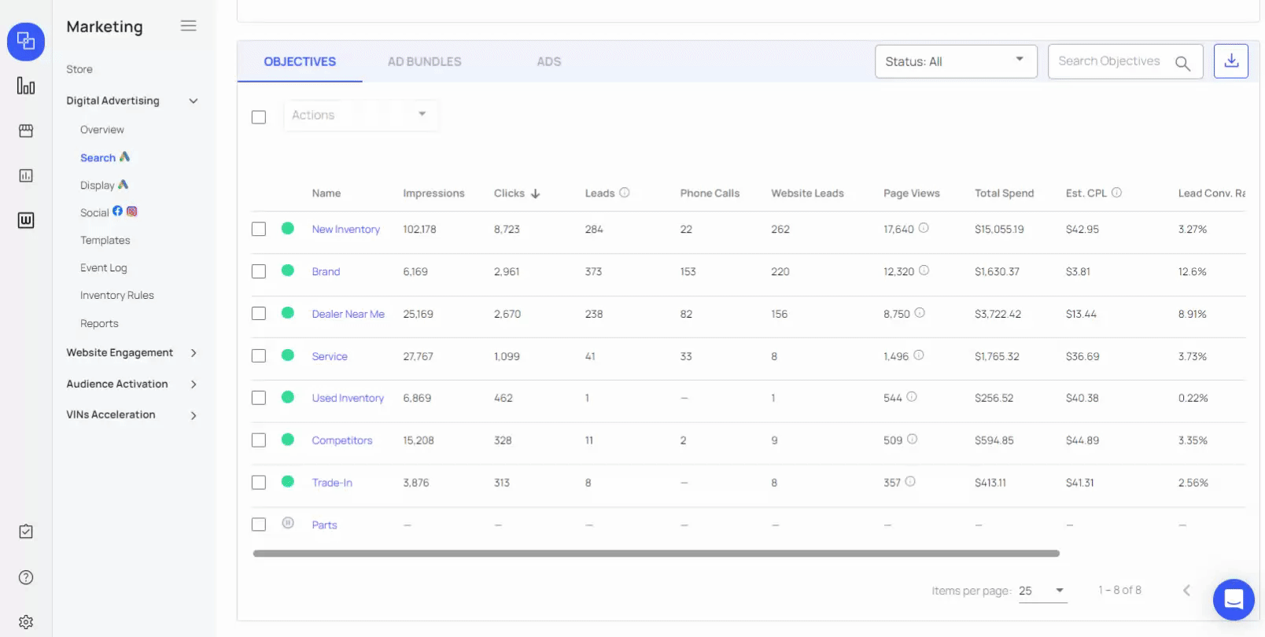Toggle the select-all checkbox beside Actions
1265x637 pixels.
click(x=259, y=117)
